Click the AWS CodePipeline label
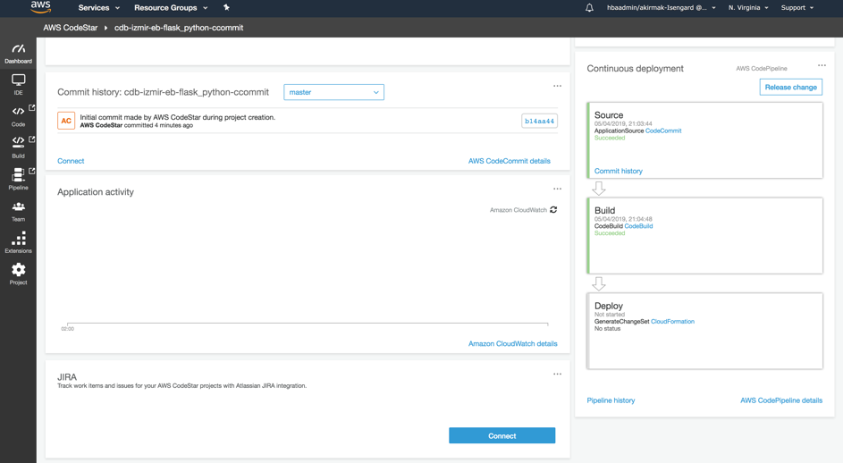This screenshot has width=843, height=463. (x=762, y=68)
